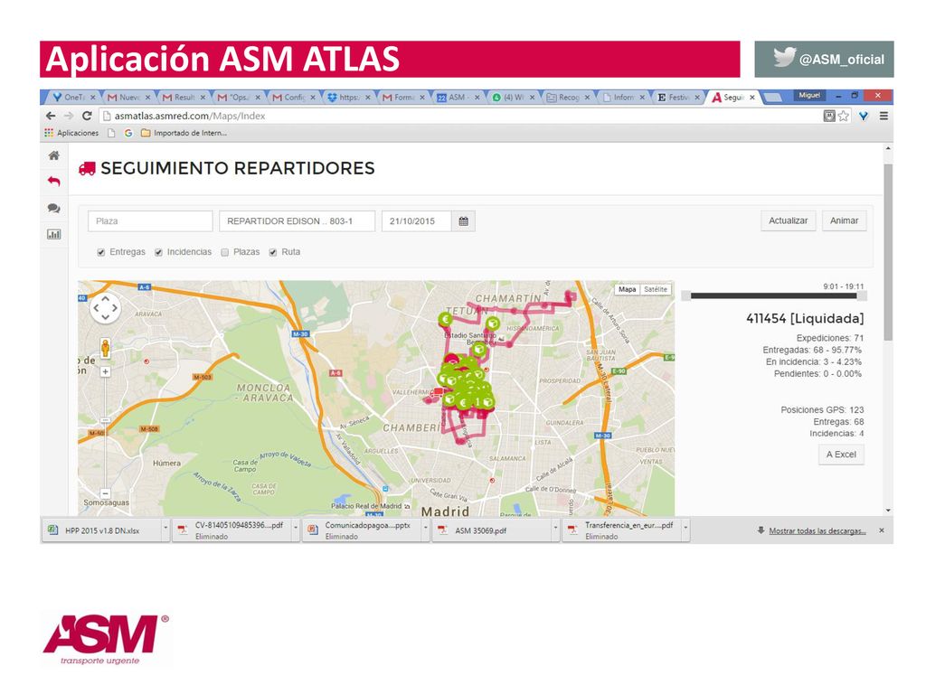Click the 21/10/2015 date field

click(x=416, y=221)
